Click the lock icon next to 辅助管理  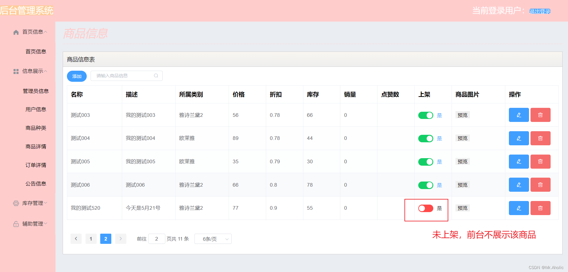[16, 223]
